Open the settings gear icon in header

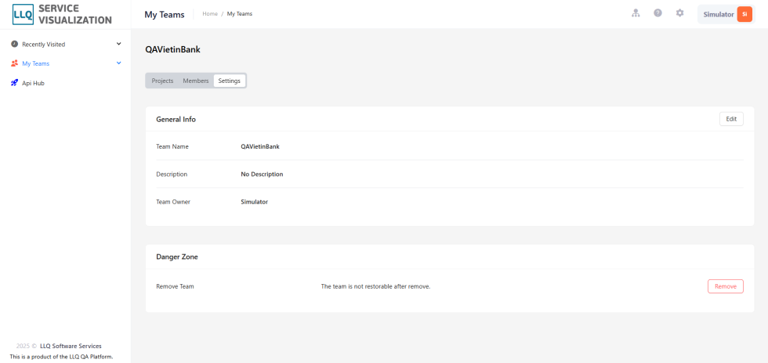click(680, 13)
